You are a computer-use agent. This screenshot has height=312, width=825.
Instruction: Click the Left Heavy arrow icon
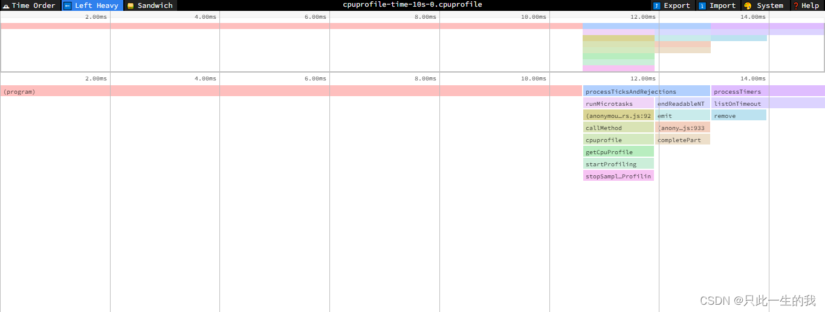(67, 5)
